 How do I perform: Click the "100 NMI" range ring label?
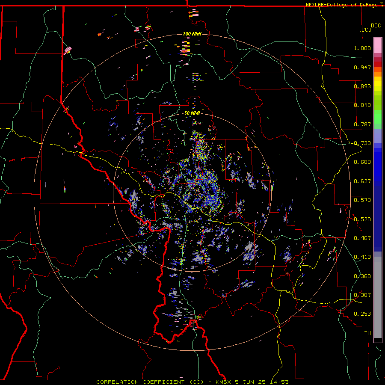pos(192,34)
